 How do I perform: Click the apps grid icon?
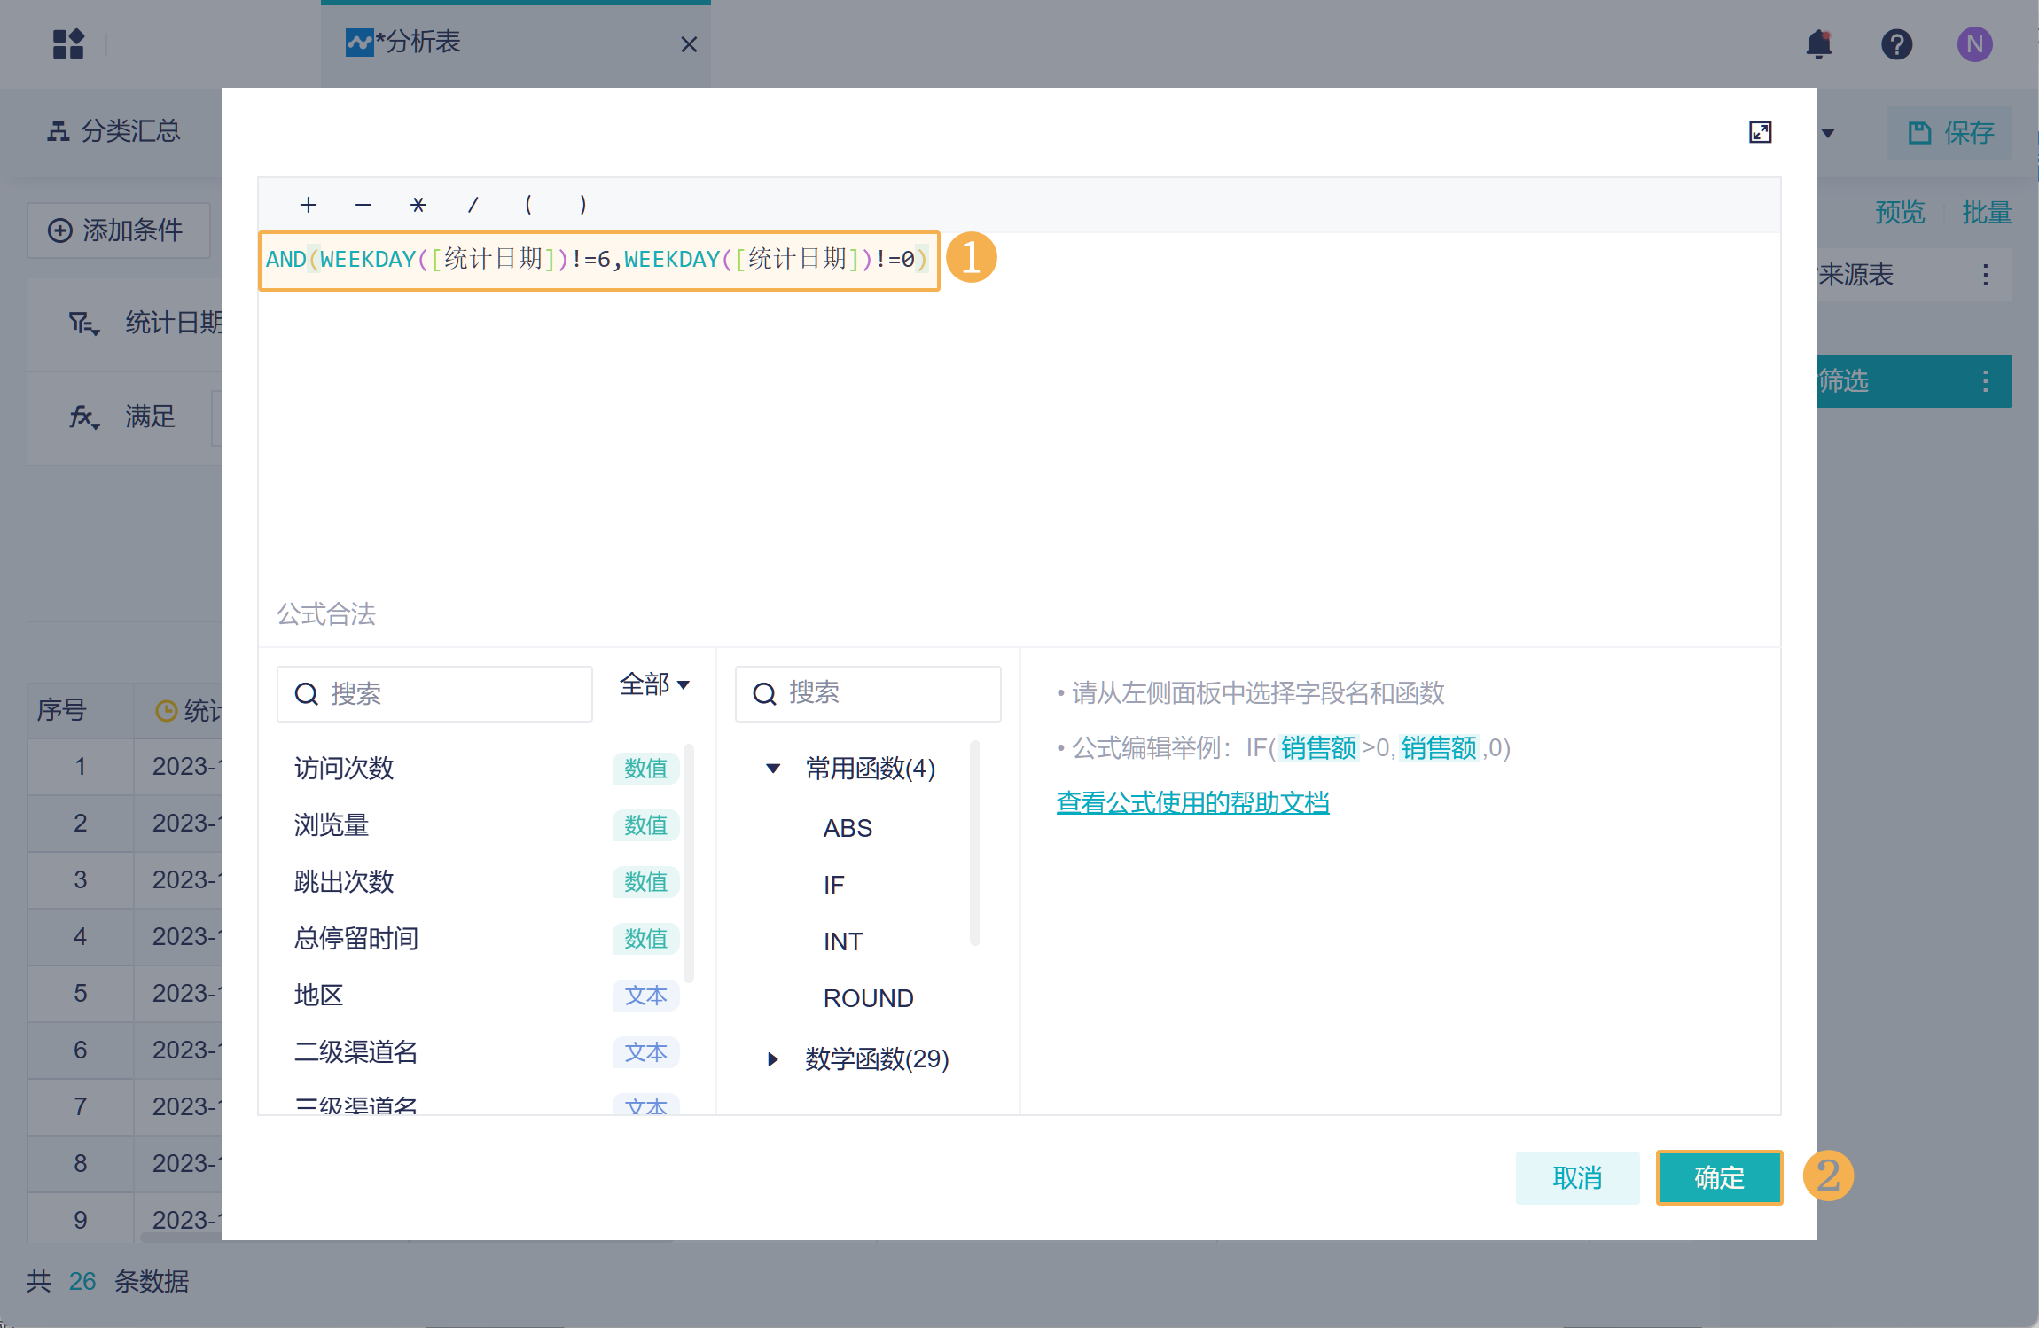[x=68, y=43]
